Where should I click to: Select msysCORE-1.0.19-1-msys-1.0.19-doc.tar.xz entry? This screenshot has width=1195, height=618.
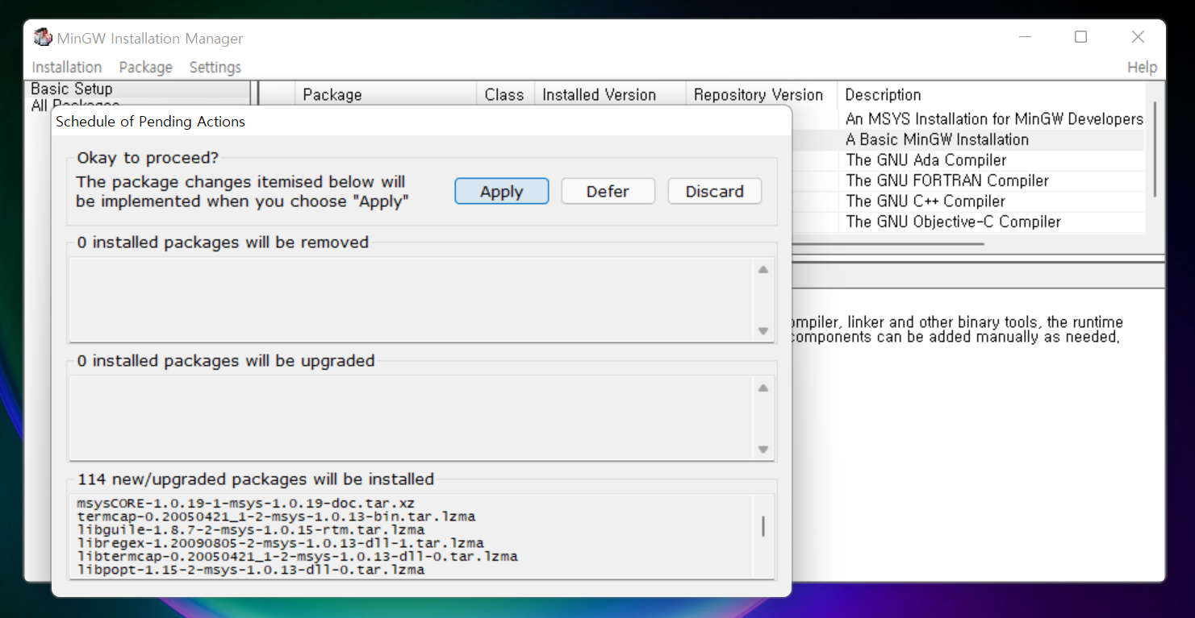245,503
